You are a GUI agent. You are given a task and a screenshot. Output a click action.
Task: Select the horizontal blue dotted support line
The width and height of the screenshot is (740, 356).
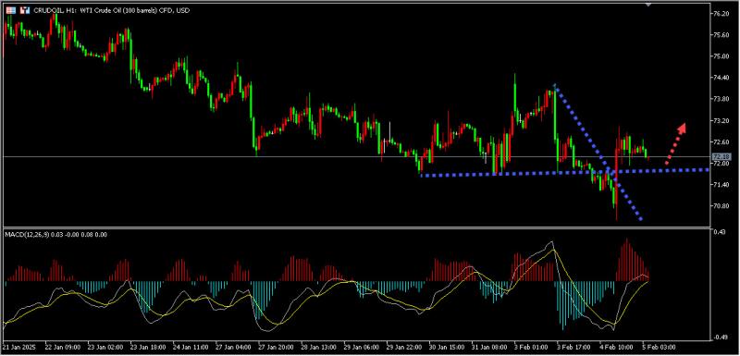[x=564, y=173]
